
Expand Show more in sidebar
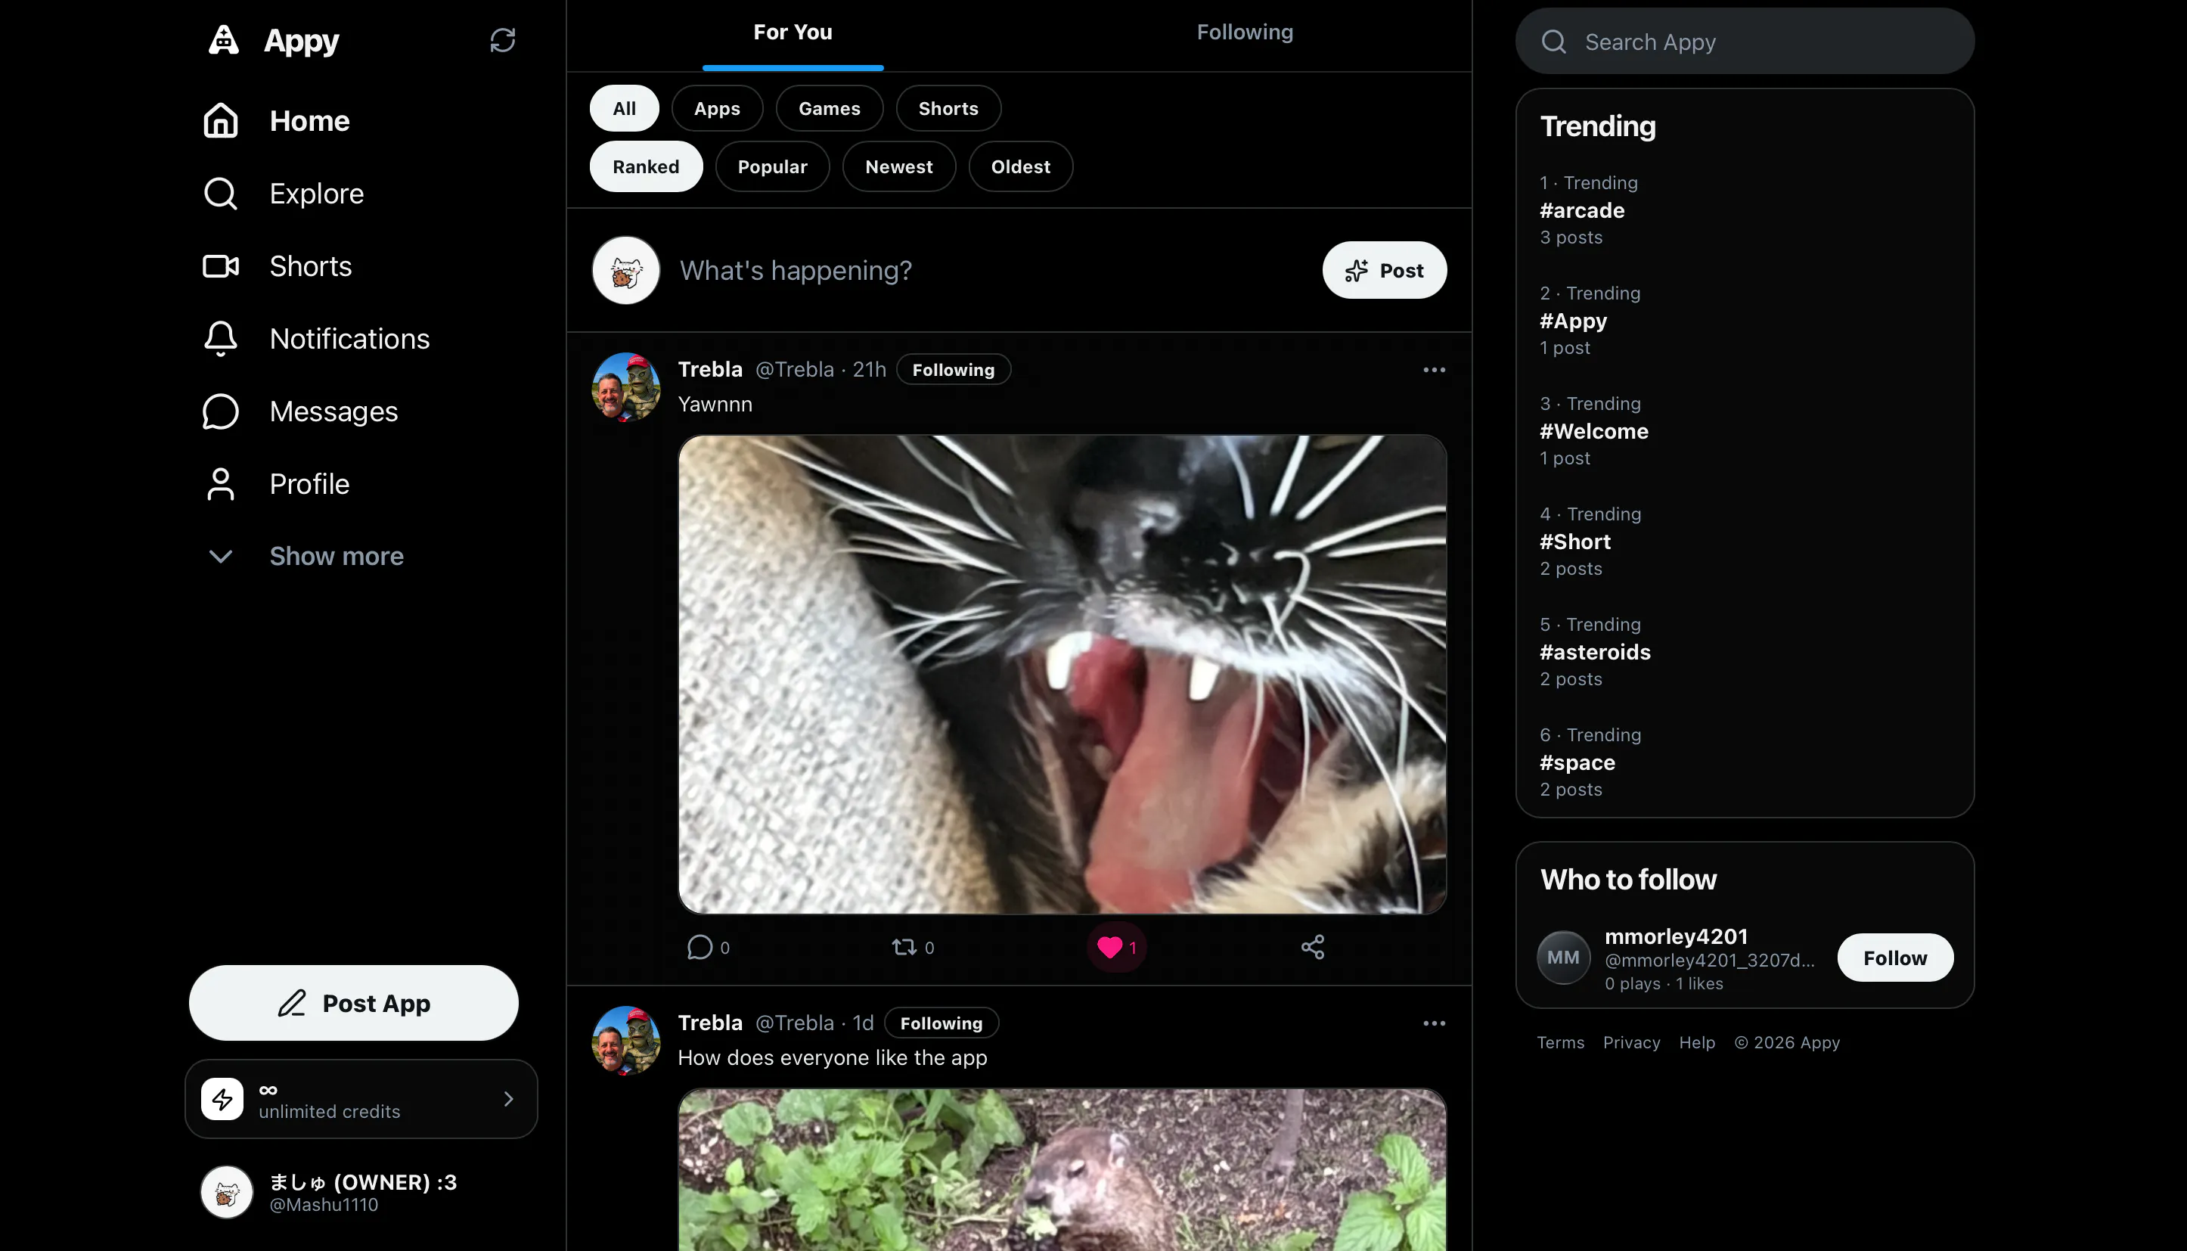pos(303,556)
